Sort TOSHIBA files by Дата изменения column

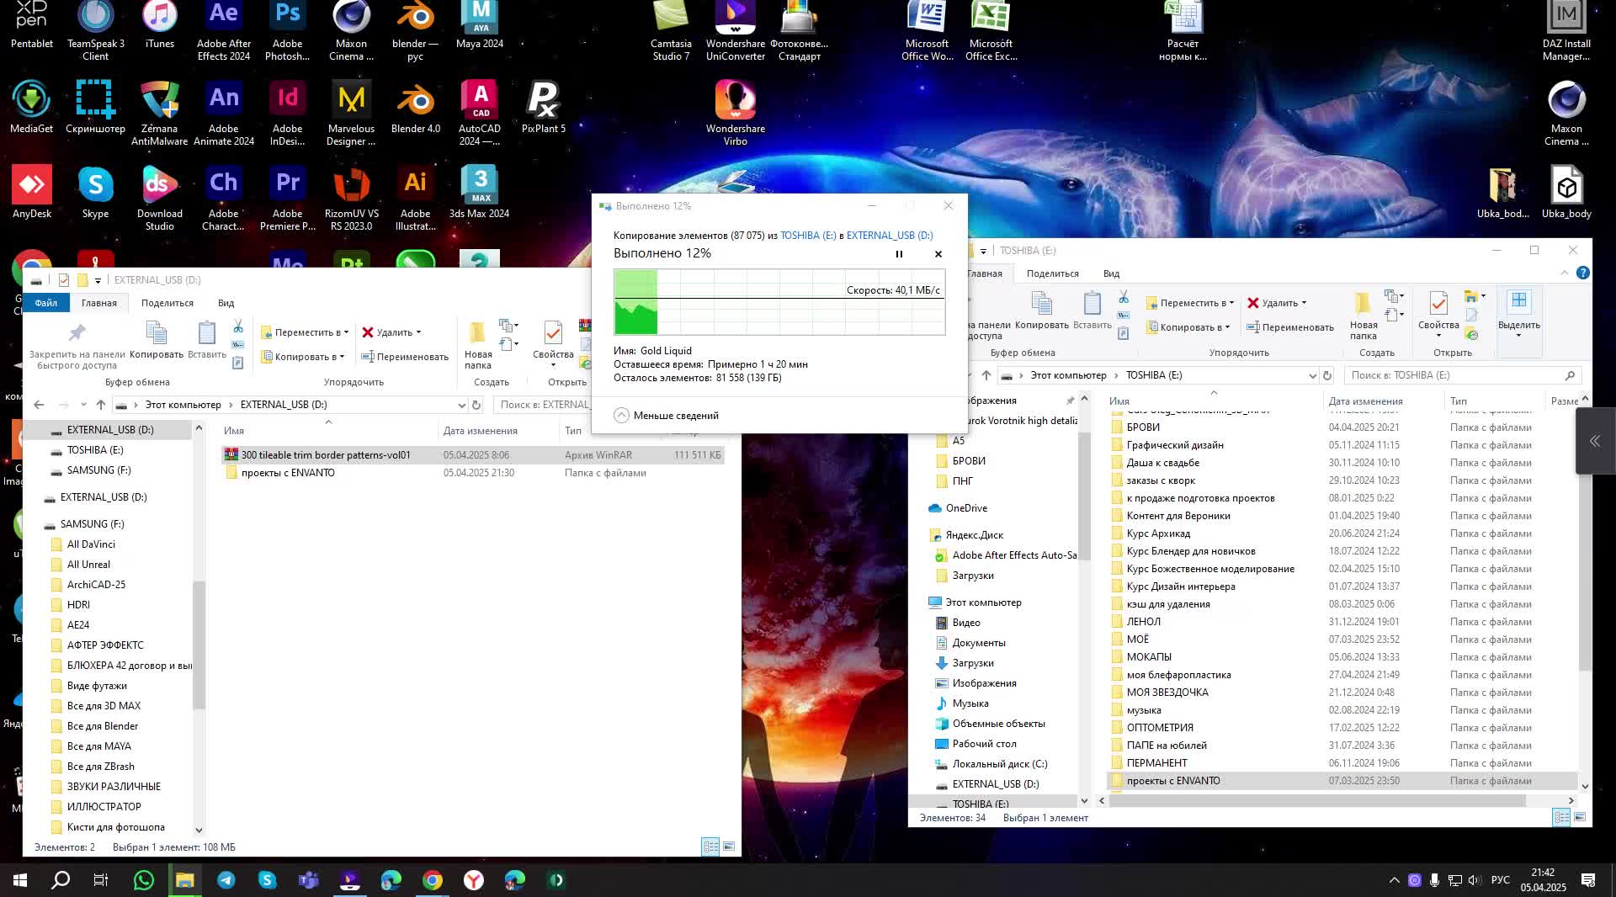[1365, 401]
